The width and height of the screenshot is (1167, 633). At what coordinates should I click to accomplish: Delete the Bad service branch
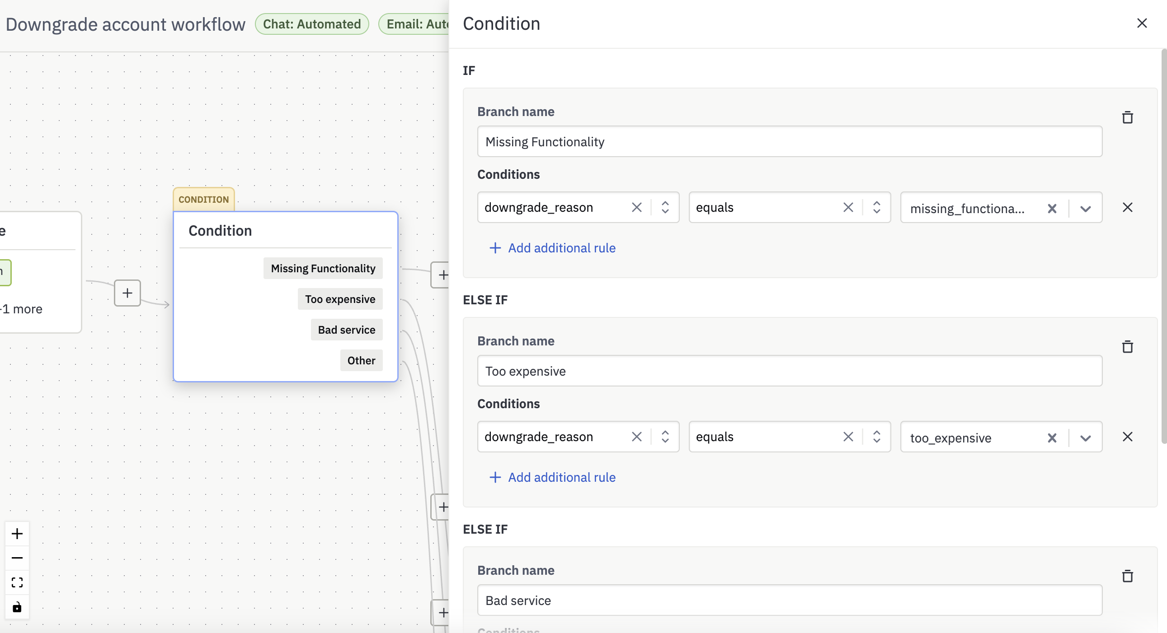1127,576
